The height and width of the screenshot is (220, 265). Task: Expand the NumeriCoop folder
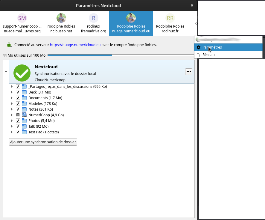click(12, 115)
